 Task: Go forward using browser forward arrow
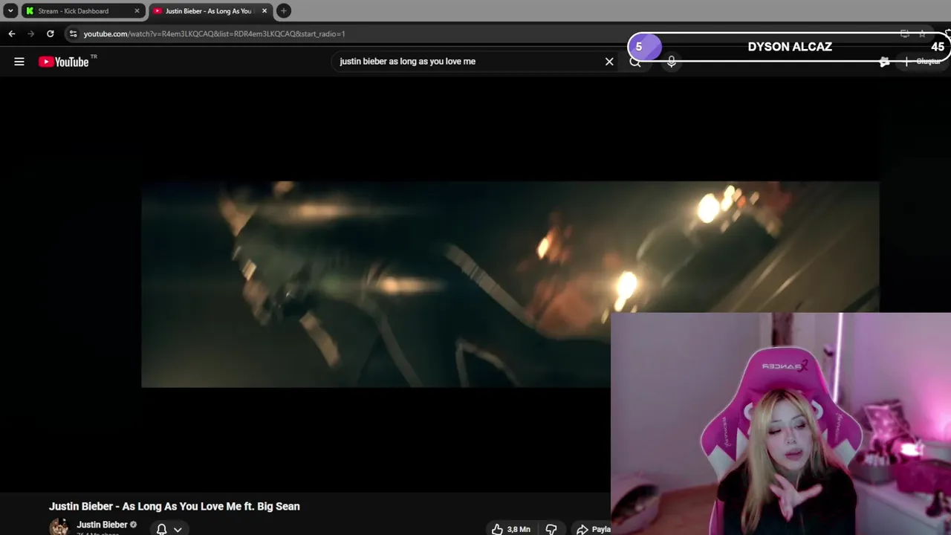click(x=30, y=33)
